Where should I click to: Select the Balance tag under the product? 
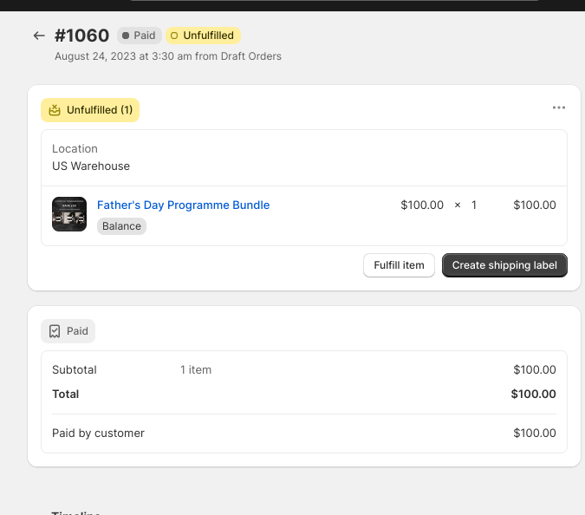(121, 226)
